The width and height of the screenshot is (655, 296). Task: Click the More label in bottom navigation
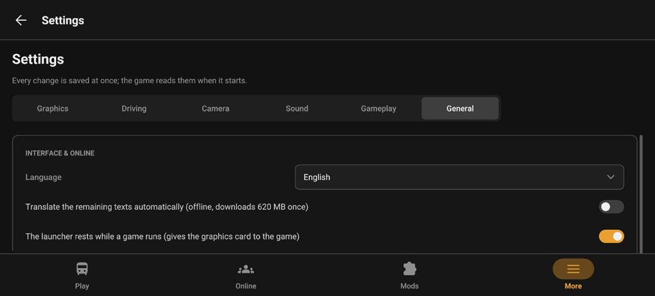click(573, 286)
